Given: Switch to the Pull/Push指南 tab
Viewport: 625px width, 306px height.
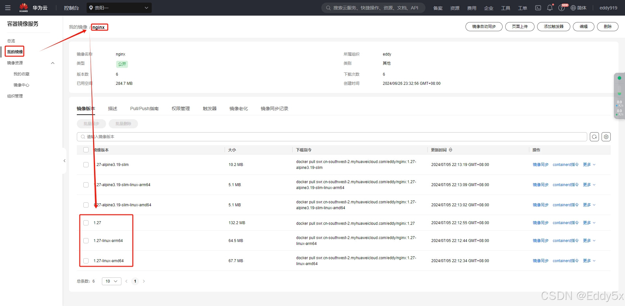Looking at the screenshot, I should point(144,108).
